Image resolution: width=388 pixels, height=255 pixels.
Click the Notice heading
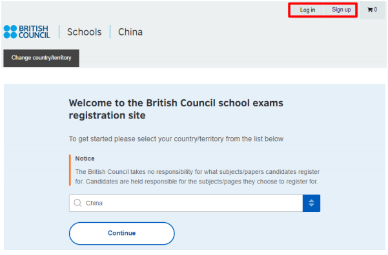[x=85, y=158]
